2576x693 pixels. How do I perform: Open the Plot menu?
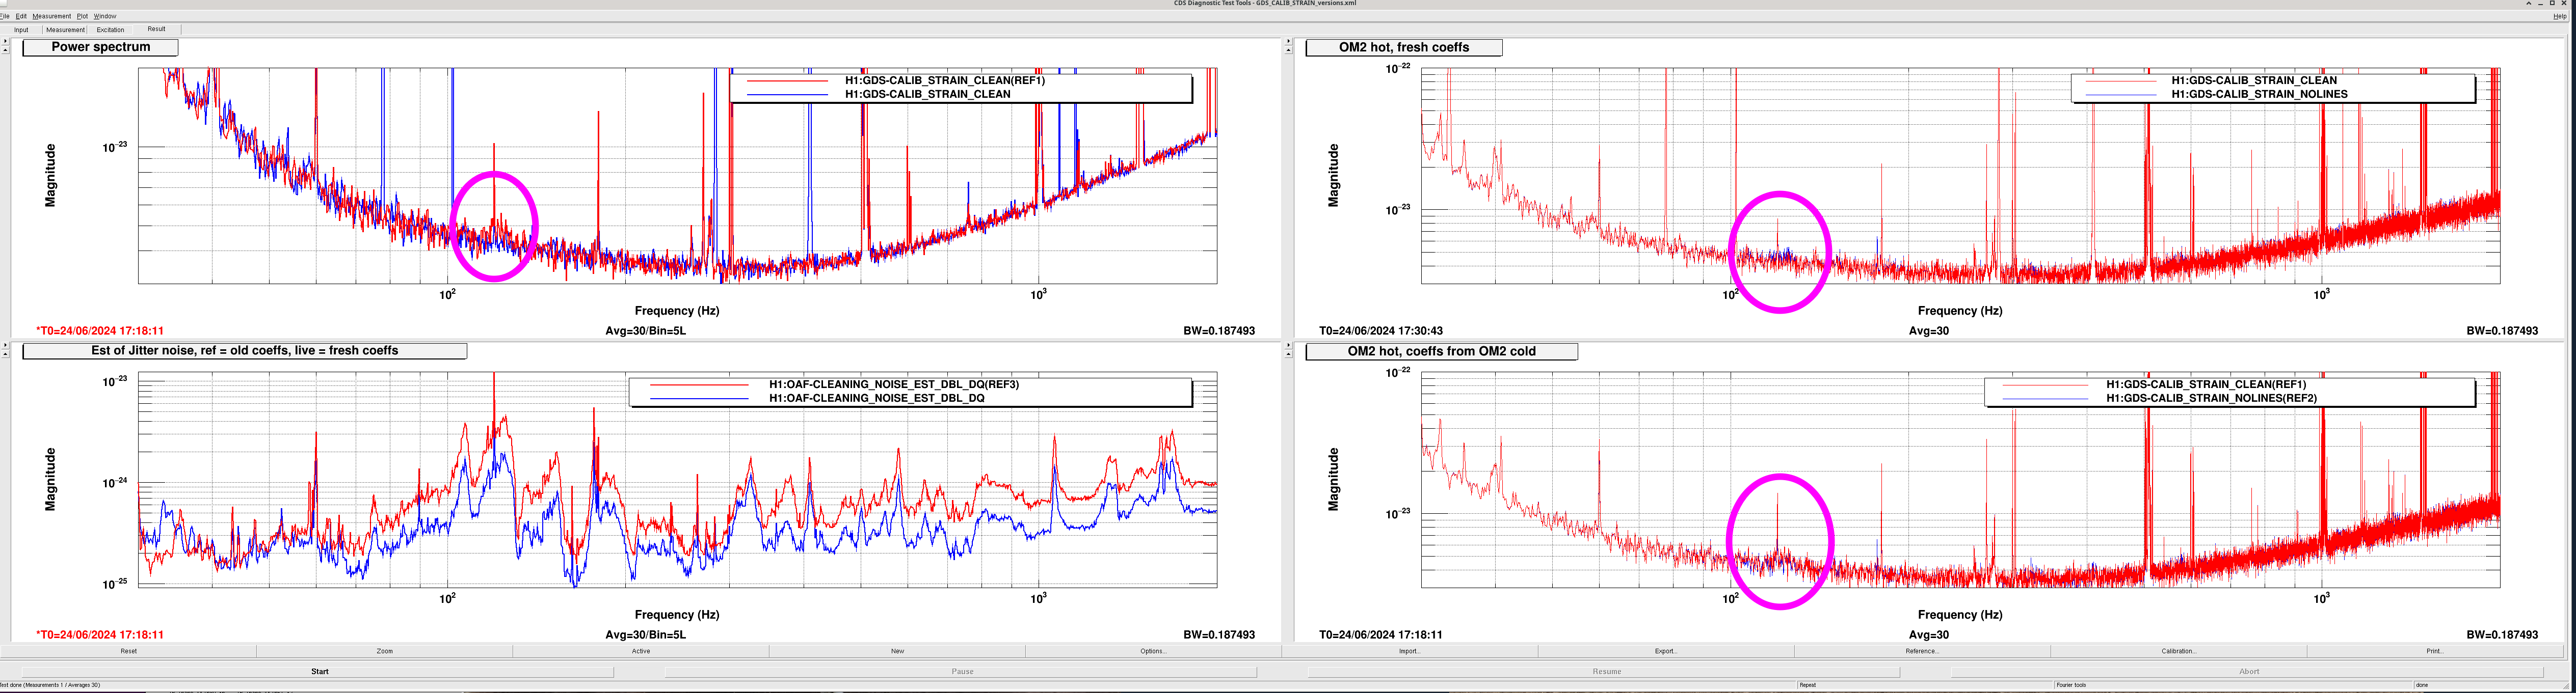tap(82, 16)
